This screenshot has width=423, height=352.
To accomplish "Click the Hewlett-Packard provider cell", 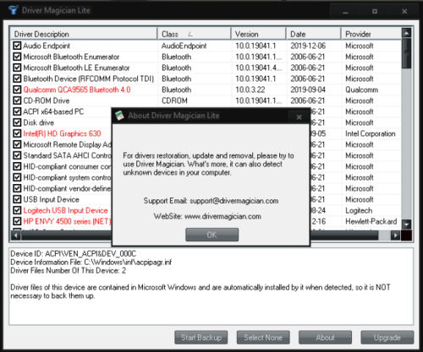I will (x=371, y=221).
